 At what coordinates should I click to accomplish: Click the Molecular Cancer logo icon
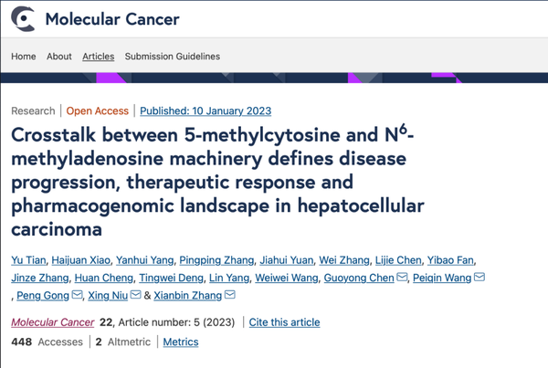tap(24, 18)
